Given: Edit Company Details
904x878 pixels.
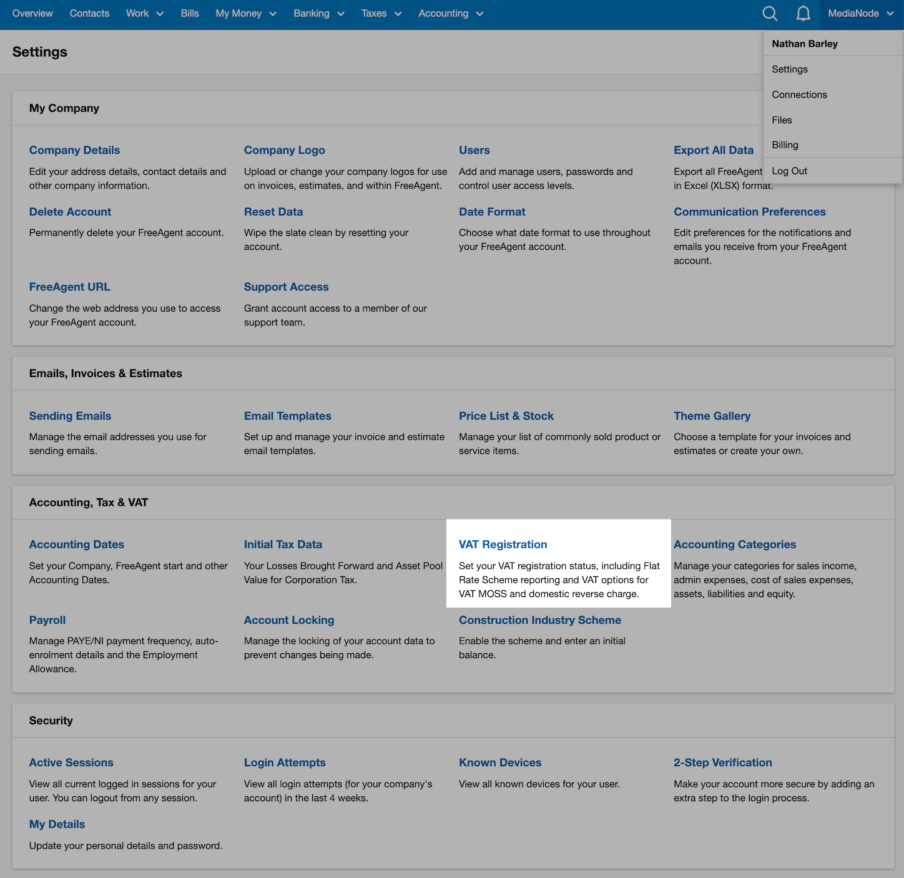Looking at the screenshot, I should (x=74, y=150).
